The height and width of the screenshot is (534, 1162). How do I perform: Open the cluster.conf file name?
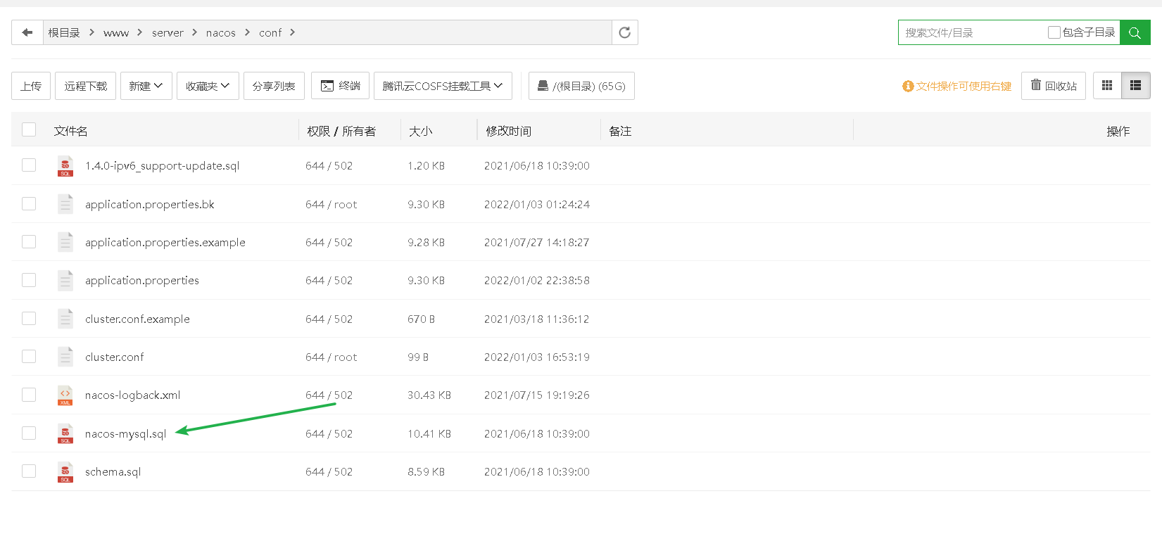[x=115, y=357]
